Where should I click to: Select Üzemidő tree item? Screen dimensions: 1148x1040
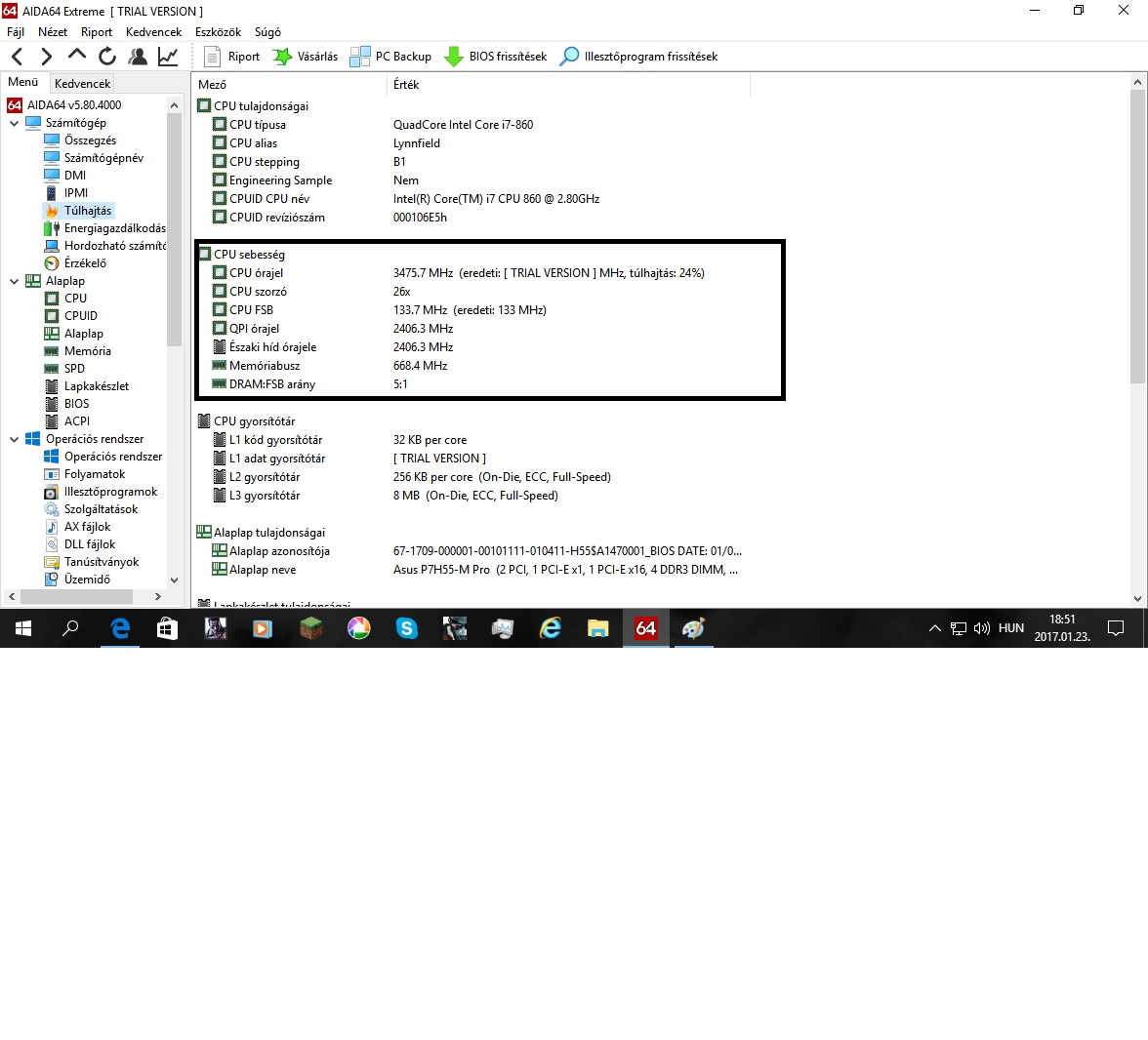pos(87,580)
